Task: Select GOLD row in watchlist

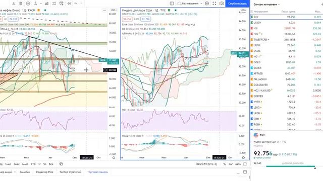Action: [x=287, y=62]
